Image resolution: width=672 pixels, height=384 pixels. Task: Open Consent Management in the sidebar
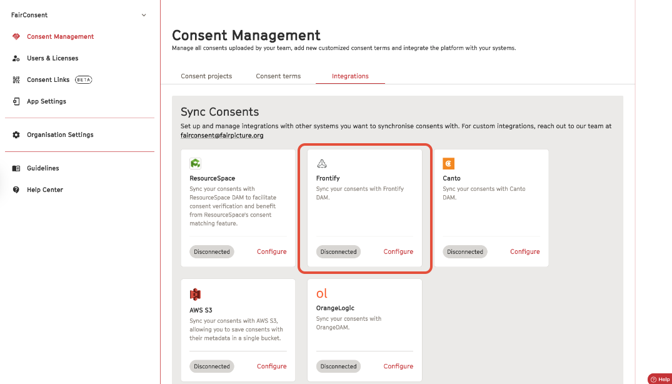[61, 36]
